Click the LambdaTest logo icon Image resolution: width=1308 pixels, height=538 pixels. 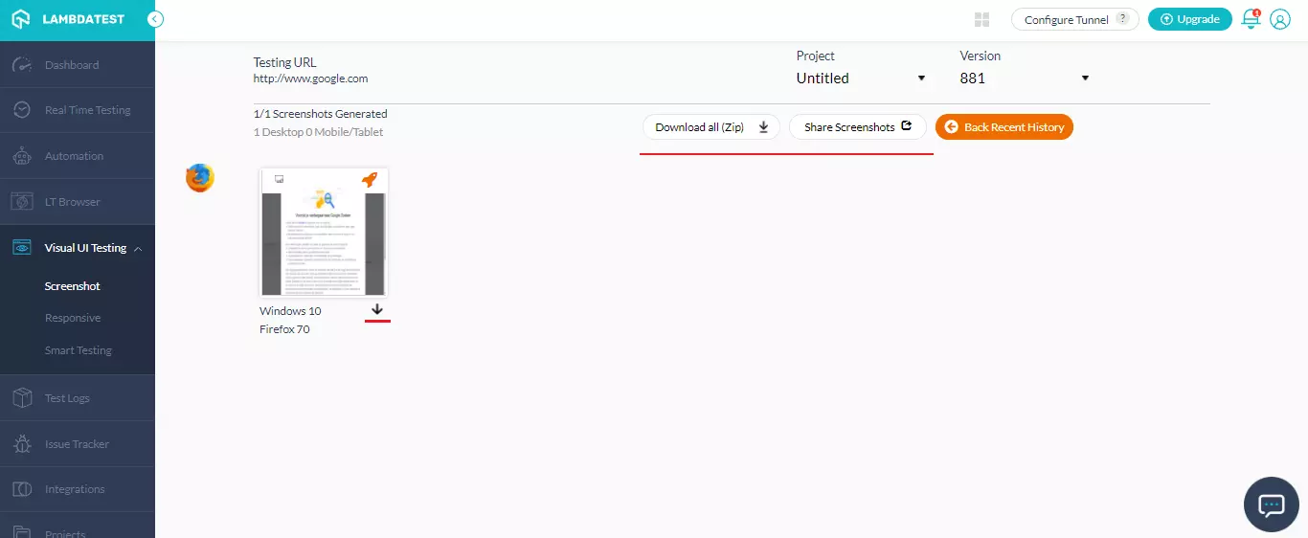[x=21, y=19]
